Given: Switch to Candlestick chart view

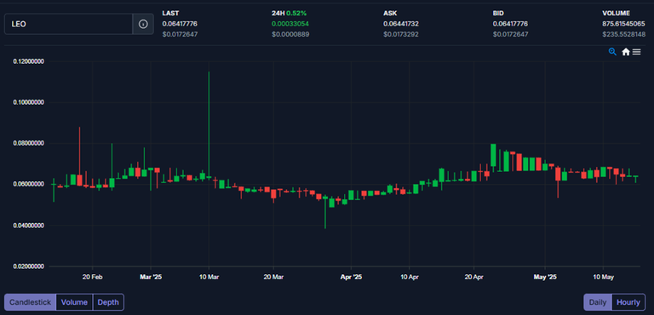Looking at the screenshot, I should click(x=30, y=302).
